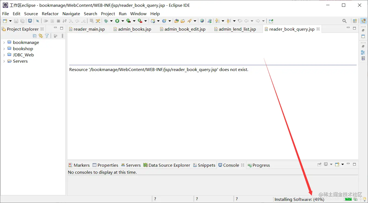Viewport: 368px width, 203px height.
Task: Open the Refactor menu
Action: click(x=50, y=14)
